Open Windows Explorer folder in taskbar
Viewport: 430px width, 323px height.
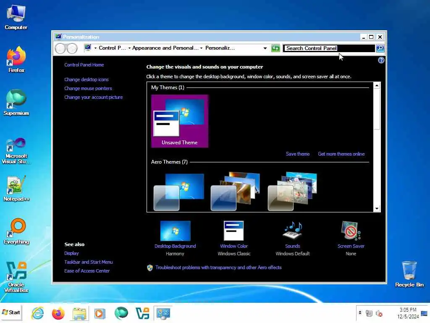click(x=79, y=313)
